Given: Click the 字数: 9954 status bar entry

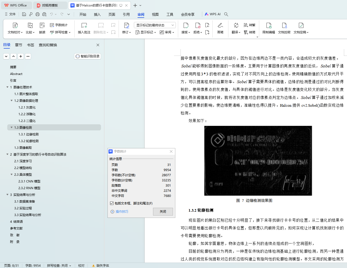Looking at the screenshot, I should 33,265.
